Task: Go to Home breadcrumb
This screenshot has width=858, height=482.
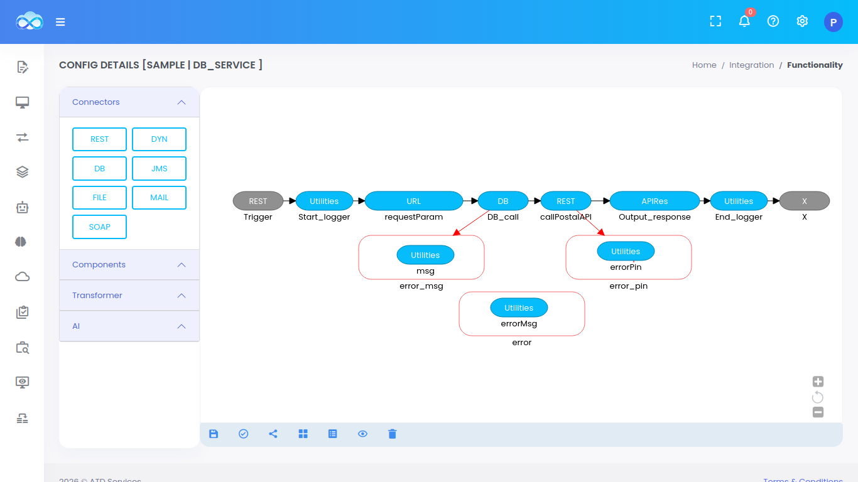Action: (x=704, y=65)
